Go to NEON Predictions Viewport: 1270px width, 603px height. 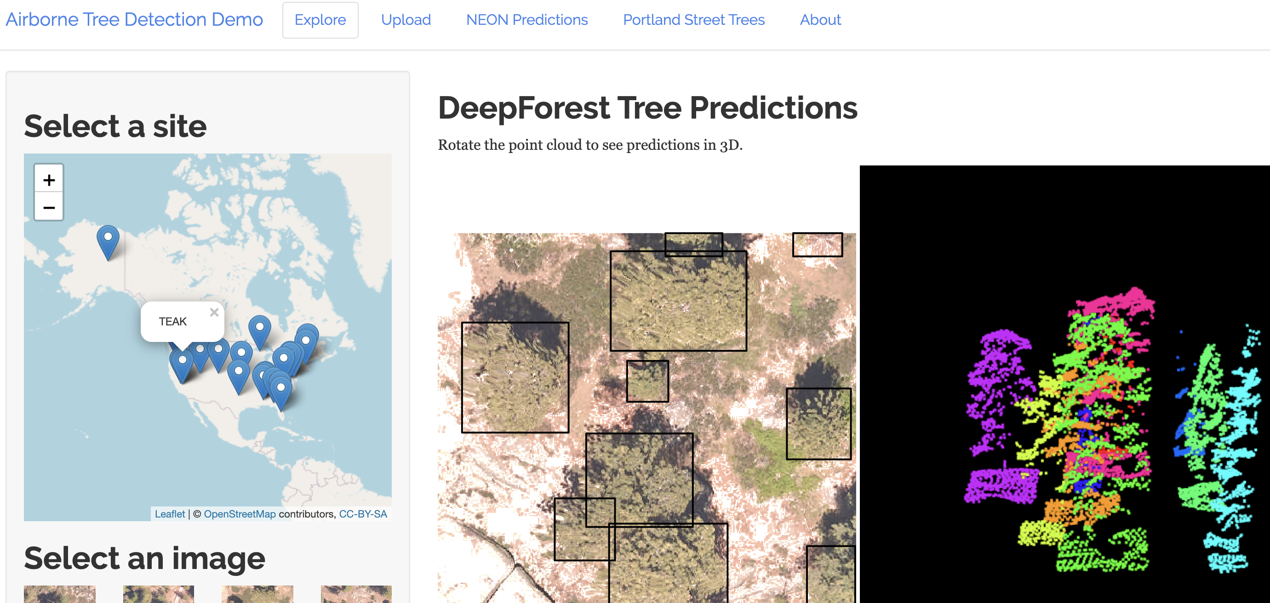(x=526, y=20)
